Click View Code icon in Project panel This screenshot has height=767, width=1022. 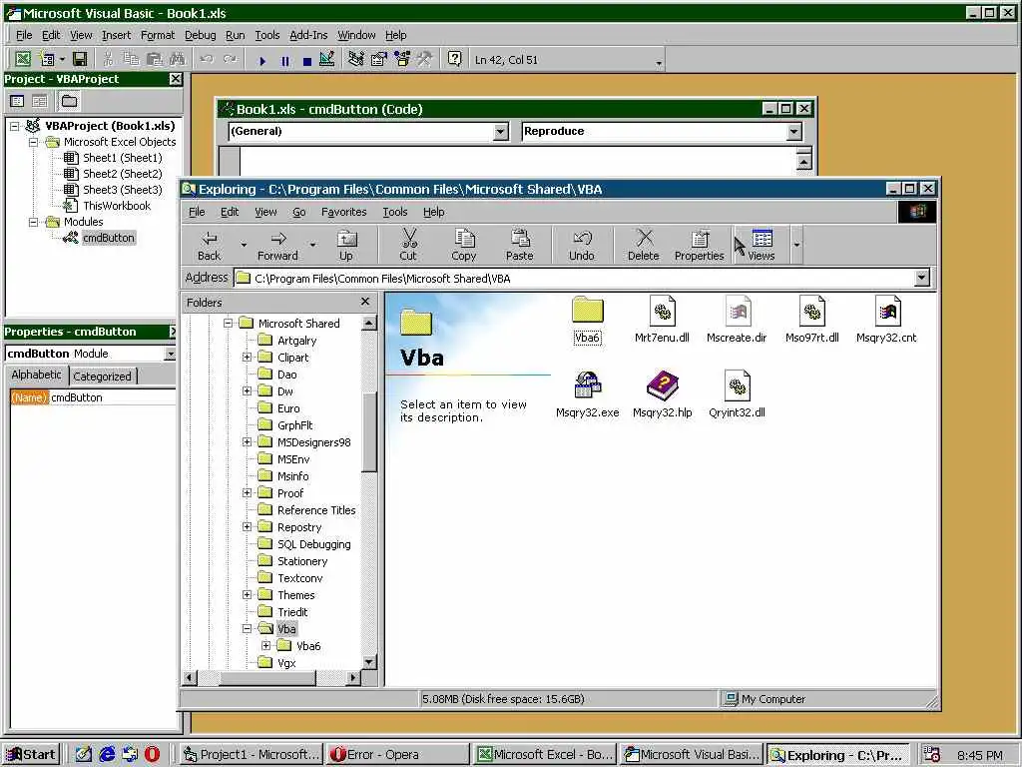pos(18,101)
